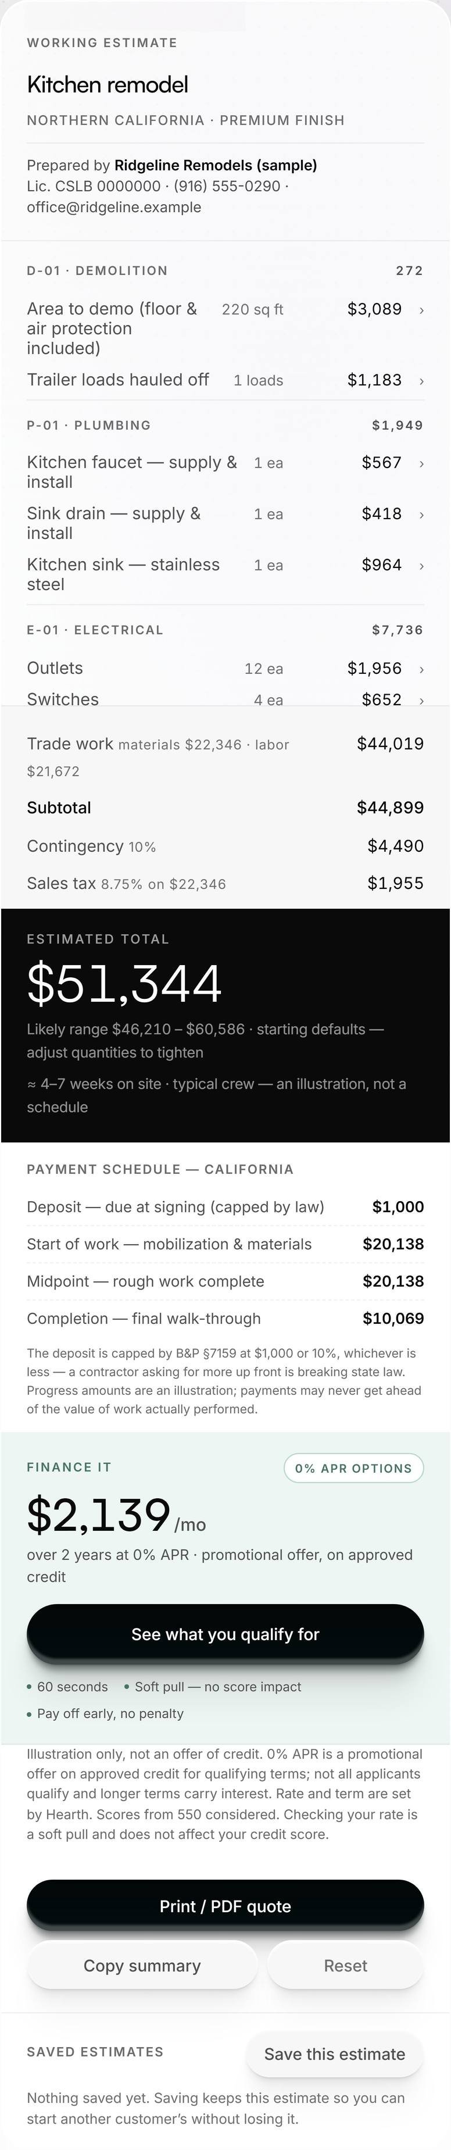Click Print / PDF quote button
The height and width of the screenshot is (2150, 451).
[x=225, y=1906]
